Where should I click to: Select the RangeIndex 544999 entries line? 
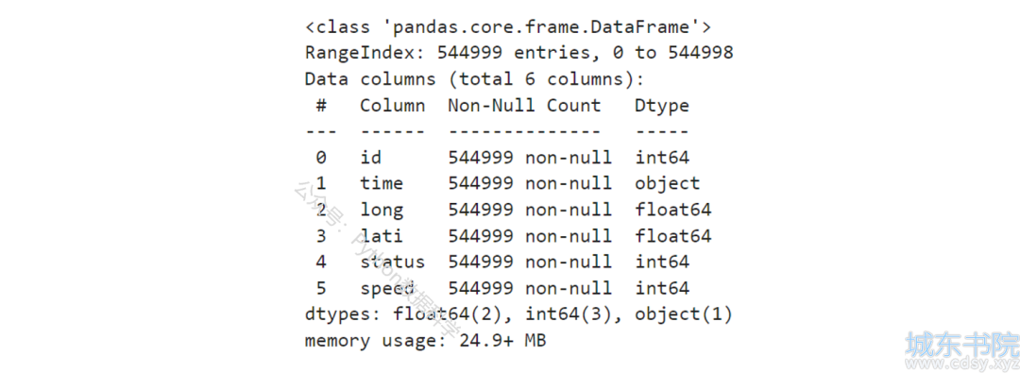click(x=519, y=53)
